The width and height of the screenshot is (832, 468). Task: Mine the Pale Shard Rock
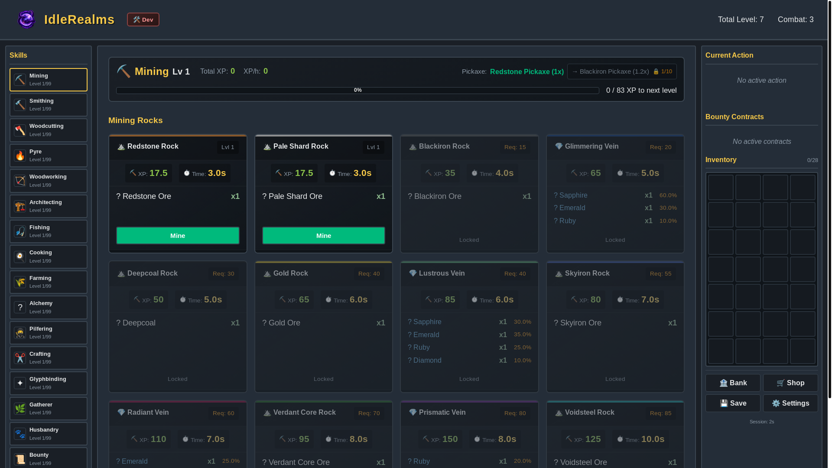[x=324, y=236]
